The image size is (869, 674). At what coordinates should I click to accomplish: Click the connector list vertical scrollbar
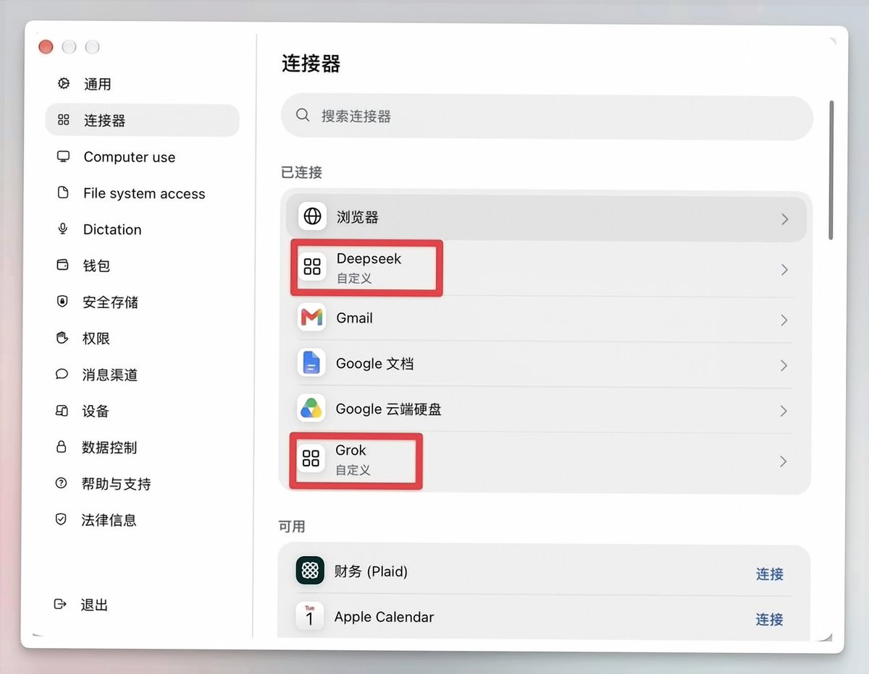coord(831,170)
